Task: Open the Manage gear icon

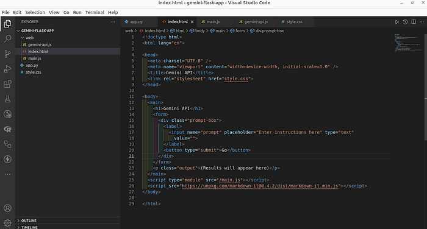Action: [7, 223]
